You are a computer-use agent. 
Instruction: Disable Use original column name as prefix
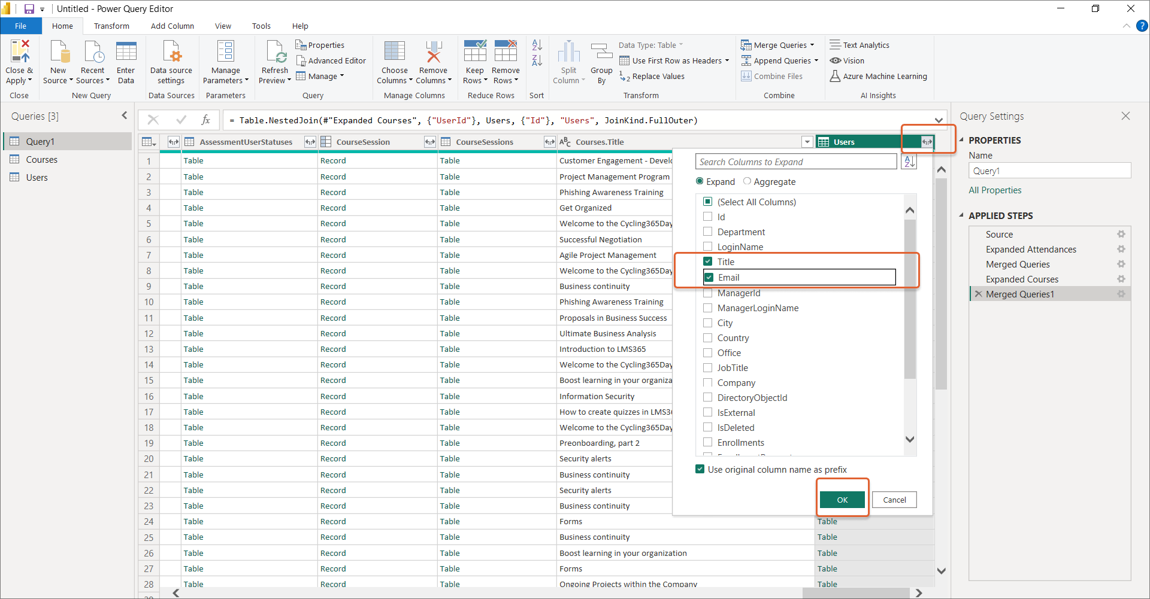700,469
